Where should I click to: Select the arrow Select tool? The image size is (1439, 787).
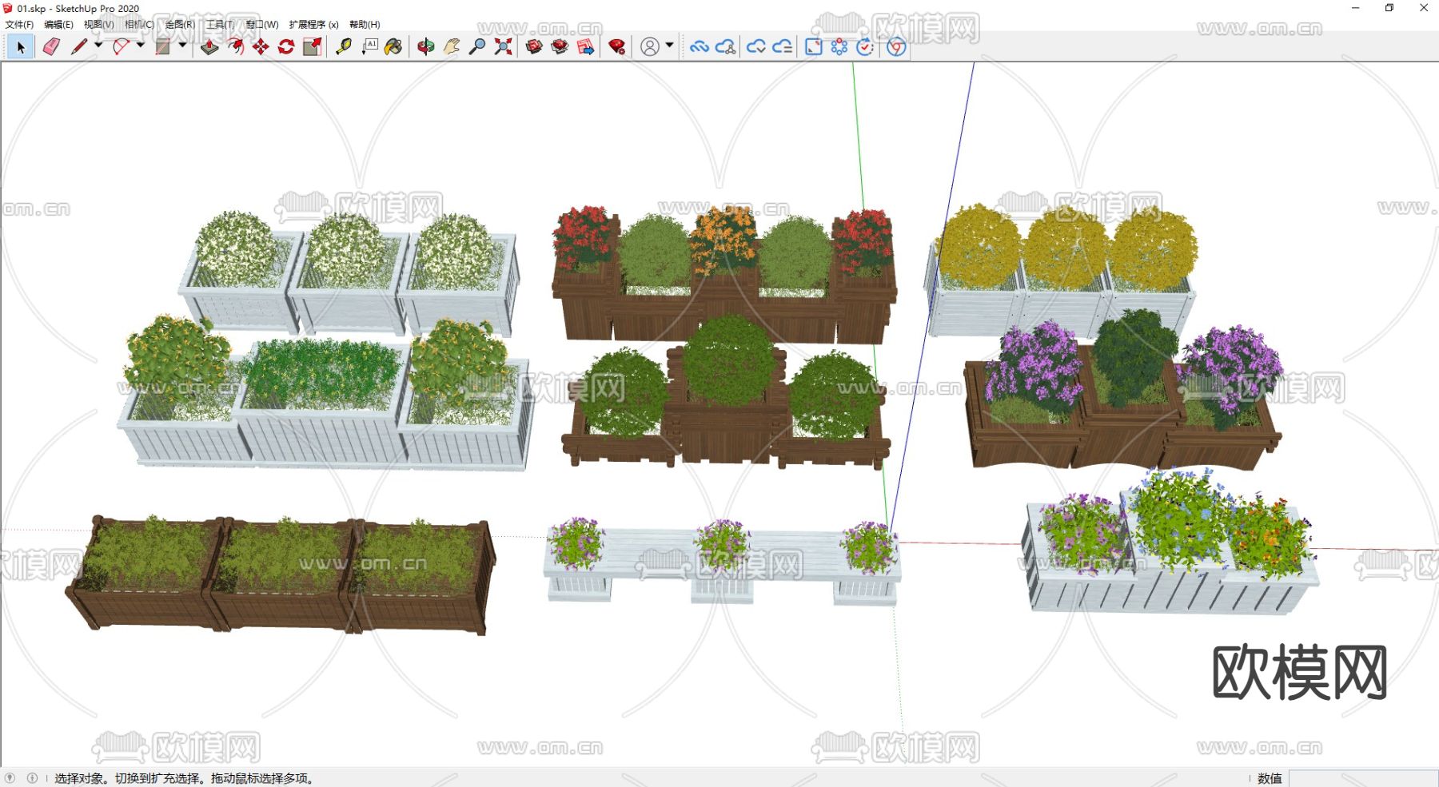(x=21, y=47)
